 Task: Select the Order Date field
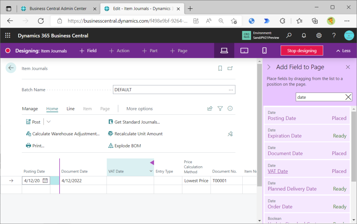pyautogui.click(x=307, y=204)
